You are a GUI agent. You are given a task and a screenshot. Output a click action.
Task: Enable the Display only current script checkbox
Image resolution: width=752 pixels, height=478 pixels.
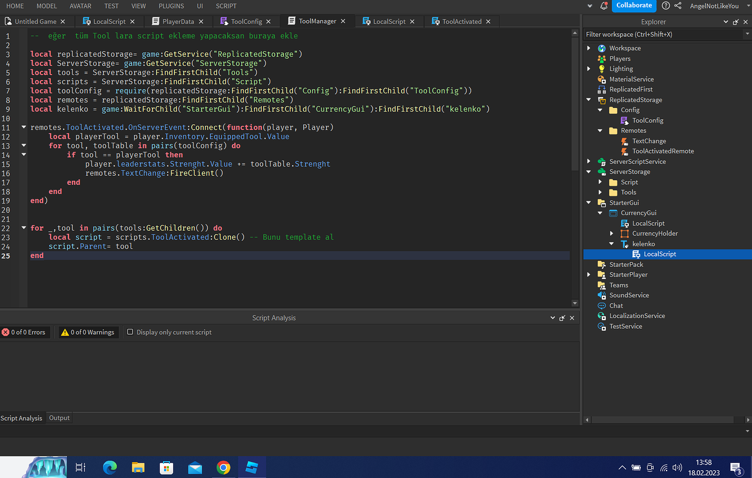(x=129, y=332)
